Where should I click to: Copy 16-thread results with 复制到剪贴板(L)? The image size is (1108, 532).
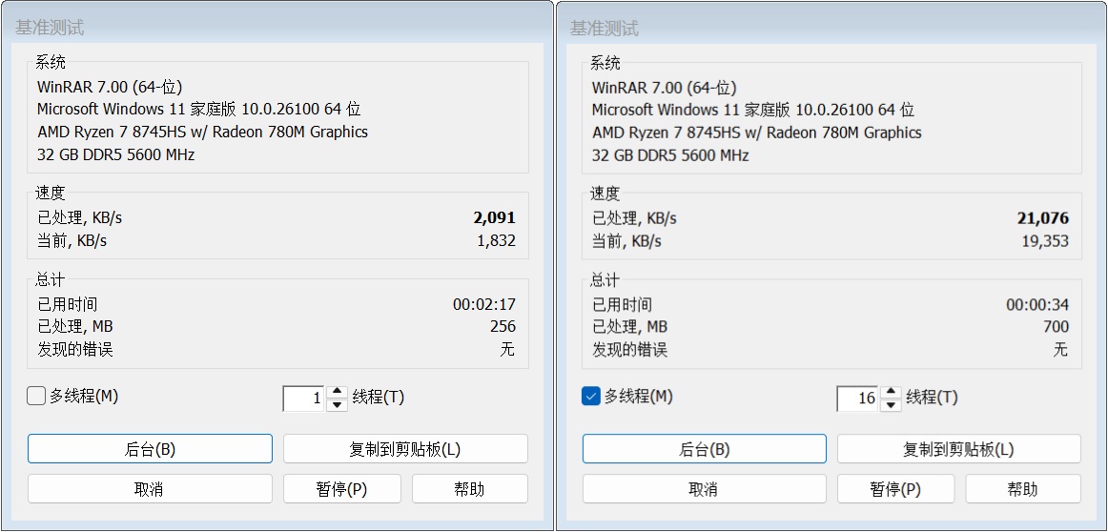tap(958, 449)
